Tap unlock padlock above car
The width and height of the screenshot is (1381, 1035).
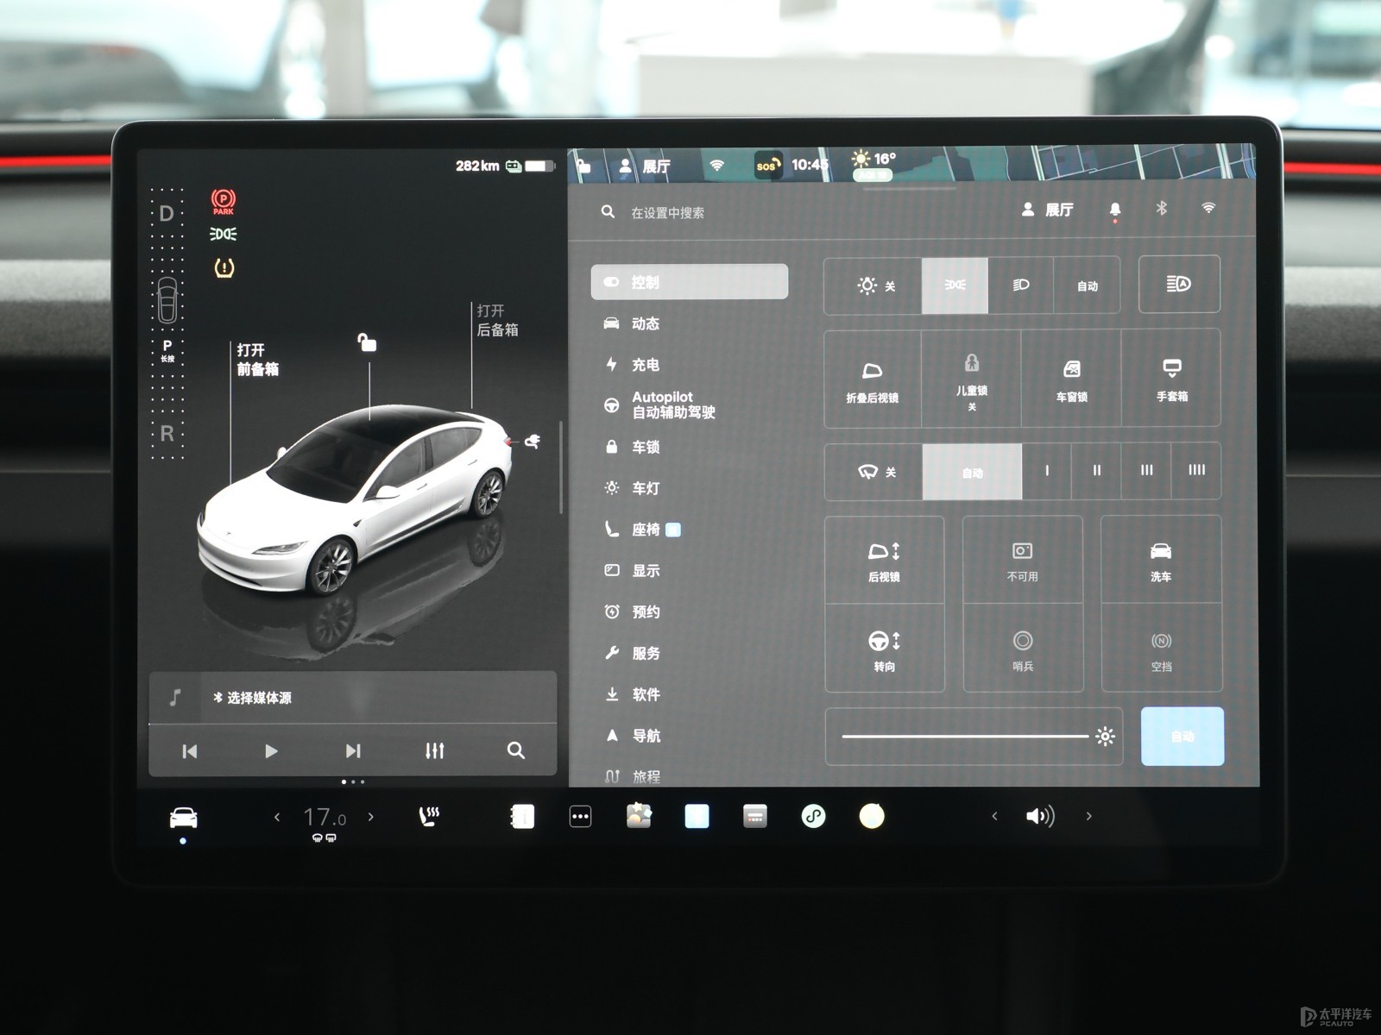click(367, 342)
